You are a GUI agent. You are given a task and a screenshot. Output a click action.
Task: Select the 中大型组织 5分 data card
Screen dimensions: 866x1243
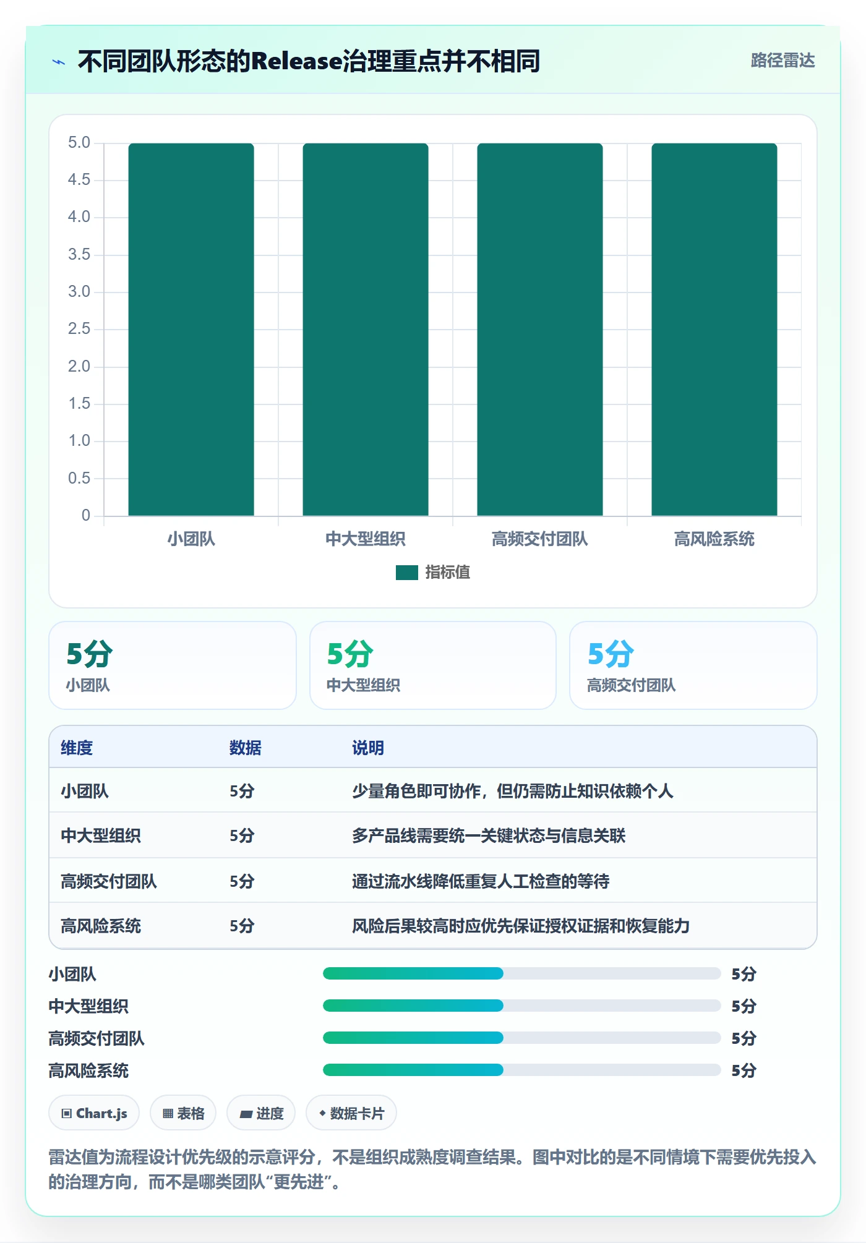click(x=433, y=665)
